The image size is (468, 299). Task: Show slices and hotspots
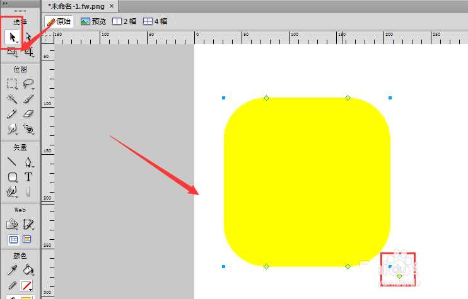click(x=28, y=239)
